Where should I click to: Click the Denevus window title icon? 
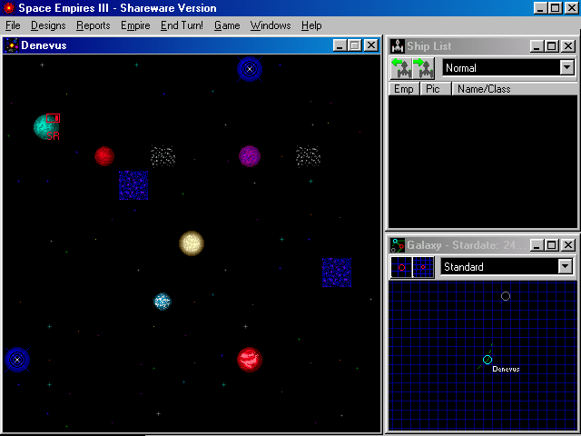(x=12, y=45)
